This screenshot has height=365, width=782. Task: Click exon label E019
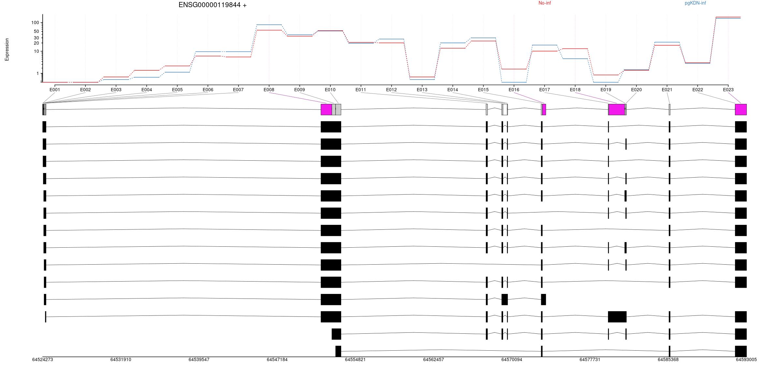(606, 90)
